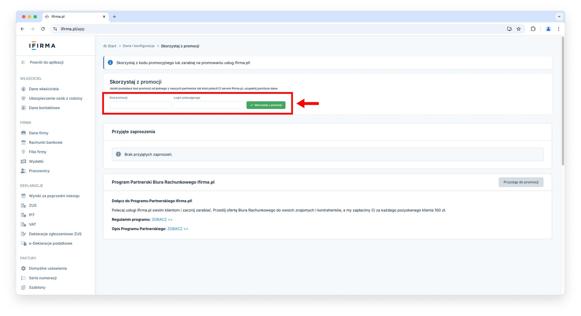Viewport: 581px width, 316px height.
Task: Open a new browser tab
Action: click(x=114, y=16)
